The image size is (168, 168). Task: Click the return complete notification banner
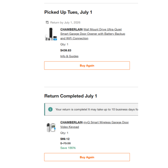(91, 109)
